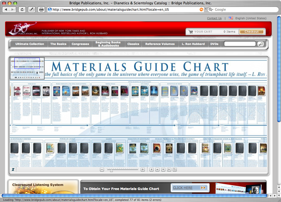Select English (United States) language
Viewport: 281px width, 202px height.
pos(251,18)
